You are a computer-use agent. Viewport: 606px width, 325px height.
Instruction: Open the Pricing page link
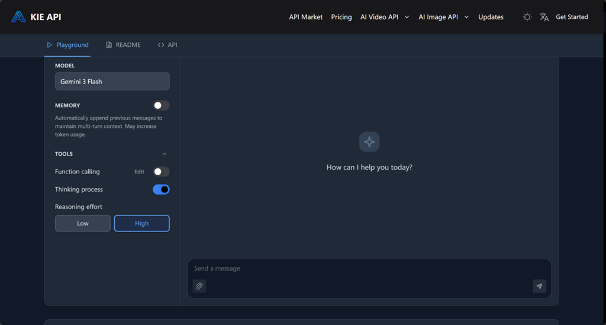point(341,17)
